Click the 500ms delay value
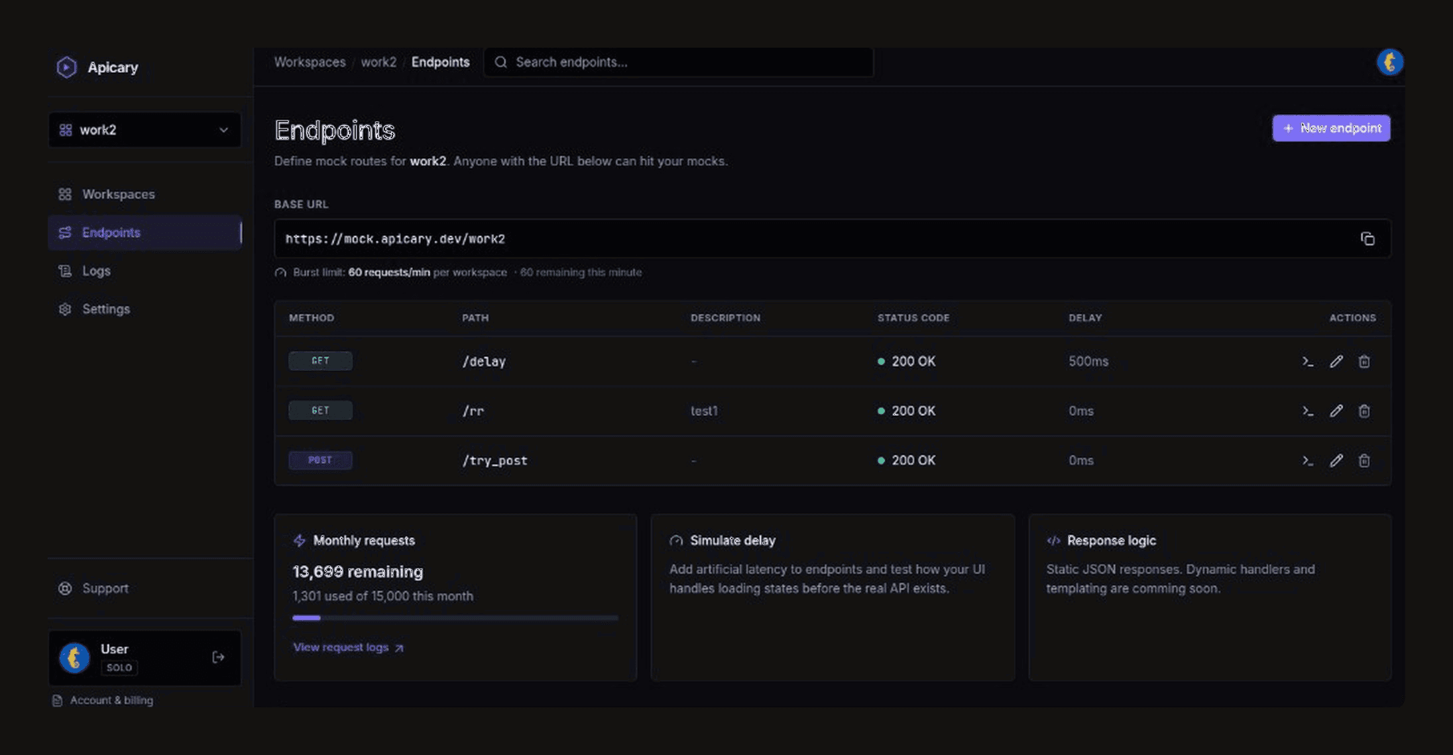The height and width of the screenshot is (755, 1453). 1088,361
